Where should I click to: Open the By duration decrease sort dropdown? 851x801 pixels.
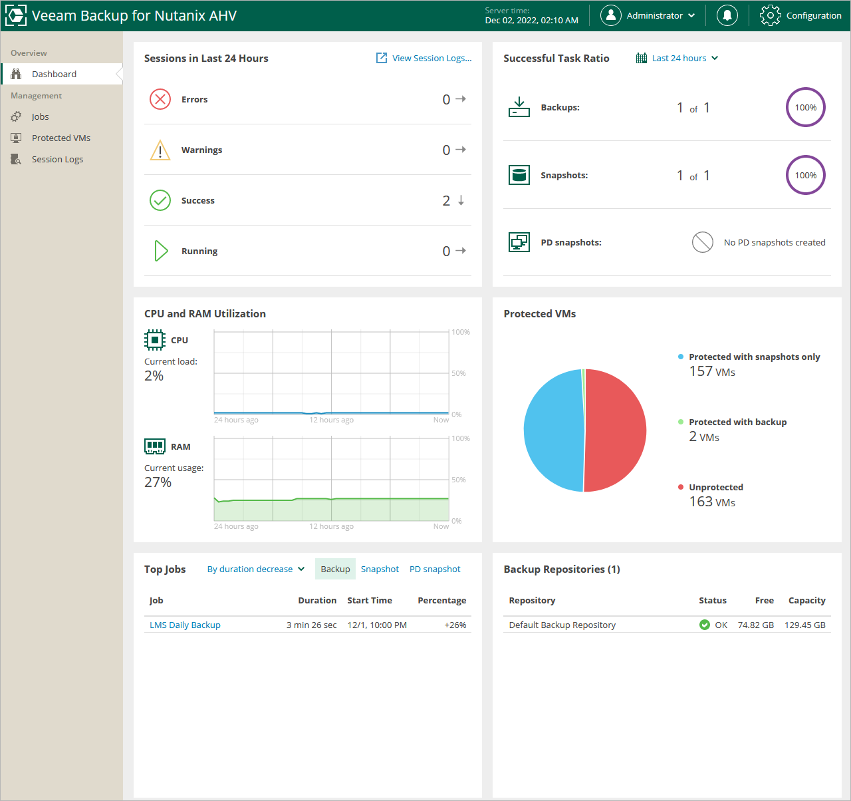click(x=255, y=569)
